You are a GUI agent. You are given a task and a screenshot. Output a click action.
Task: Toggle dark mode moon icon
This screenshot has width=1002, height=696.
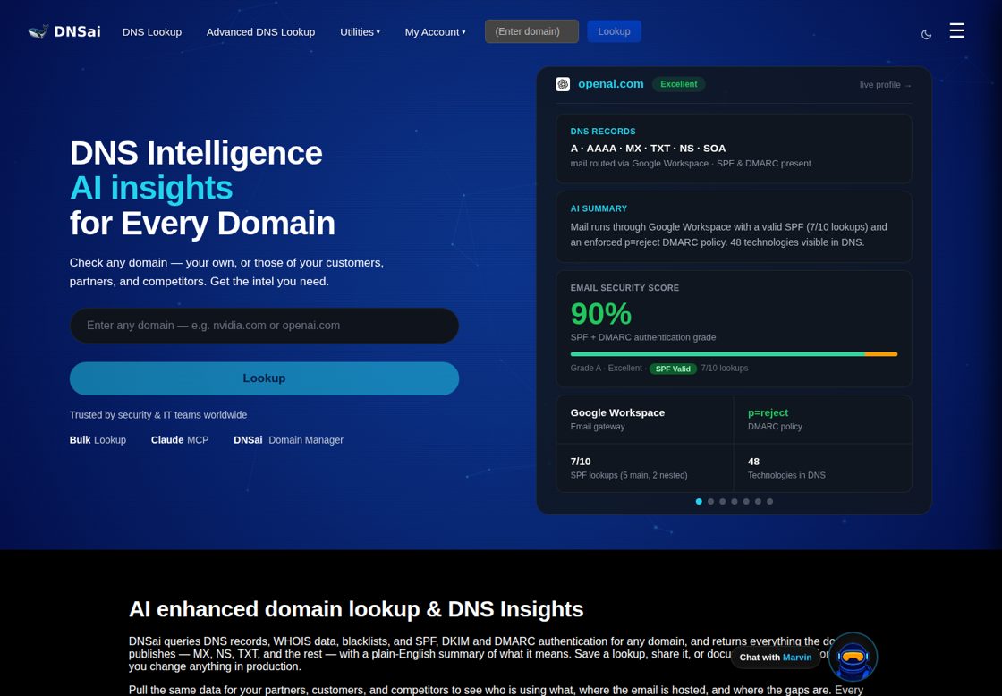[926, 35]
